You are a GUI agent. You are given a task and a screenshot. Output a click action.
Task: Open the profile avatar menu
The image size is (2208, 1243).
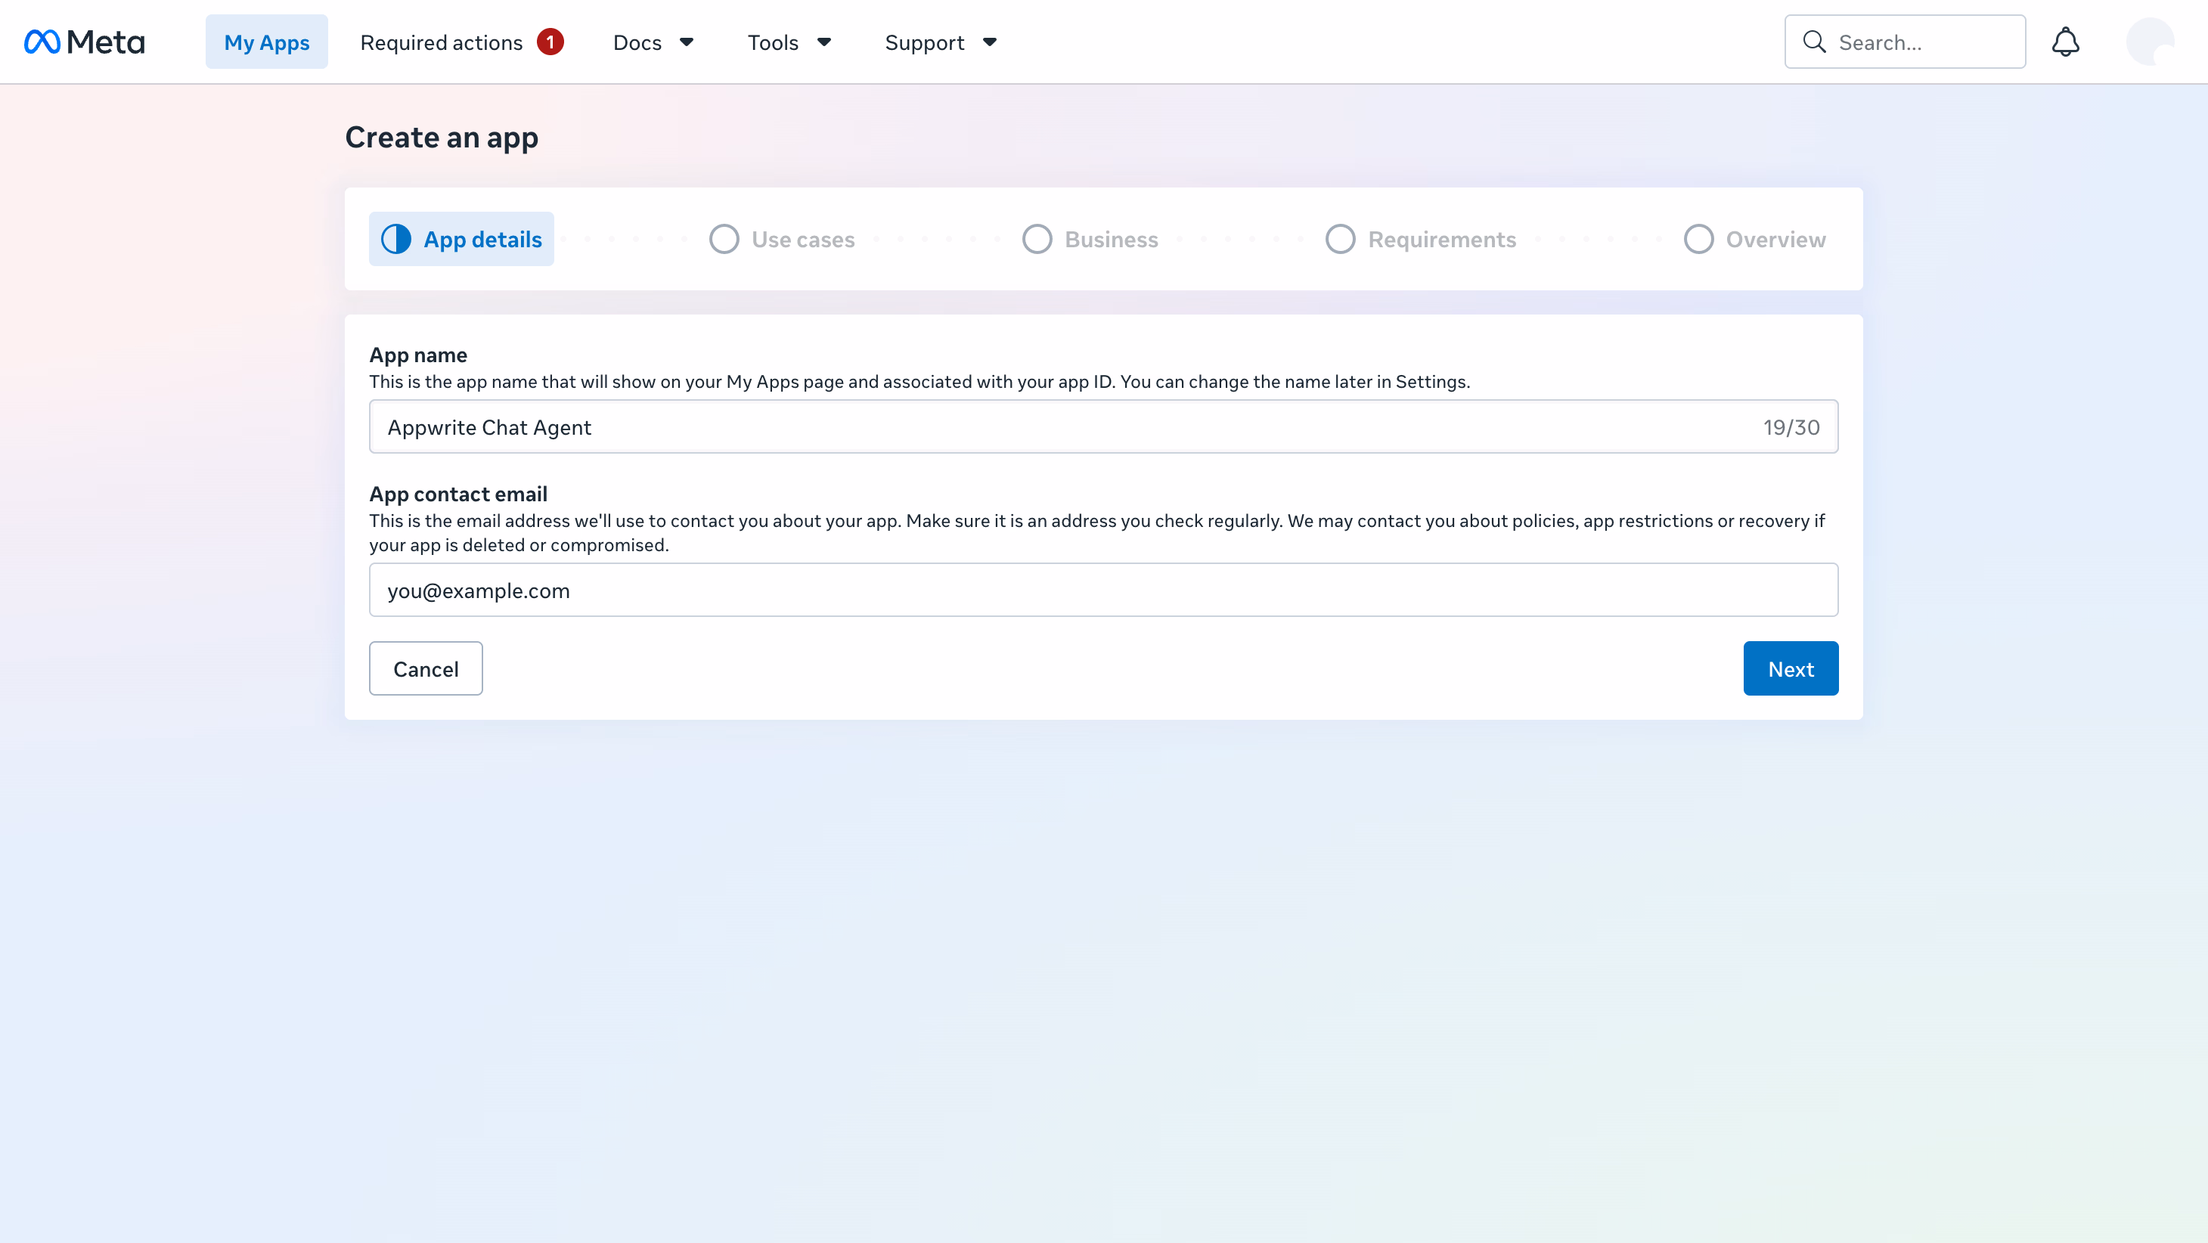click(2150, 42)
